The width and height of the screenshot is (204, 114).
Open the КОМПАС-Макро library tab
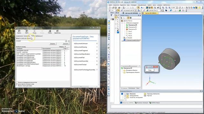point(155,103)
